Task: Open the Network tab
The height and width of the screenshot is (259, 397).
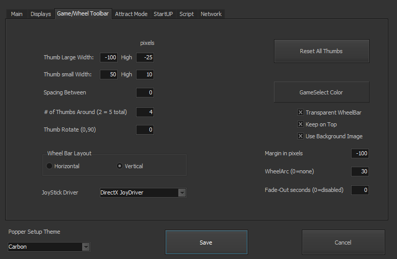Action: click(x=211, y=14)
